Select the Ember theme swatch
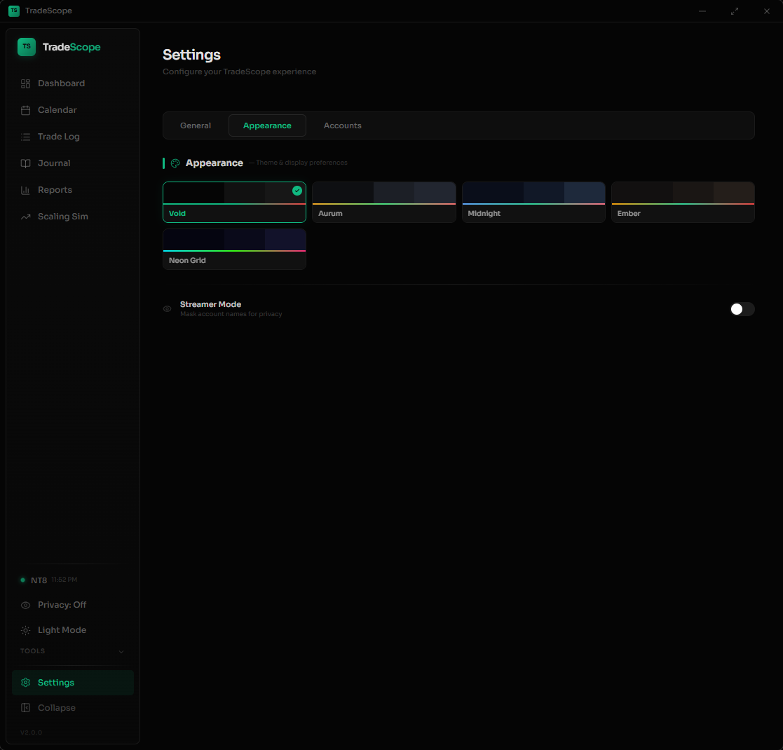 (x=682, y=202)
